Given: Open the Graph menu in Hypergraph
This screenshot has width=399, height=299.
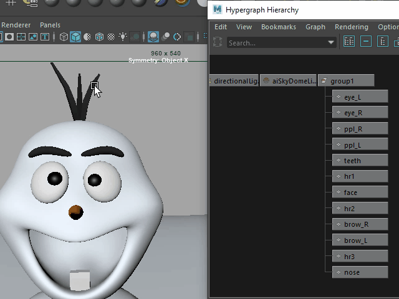Looking at the screenshot, I should tap(315, 27).
